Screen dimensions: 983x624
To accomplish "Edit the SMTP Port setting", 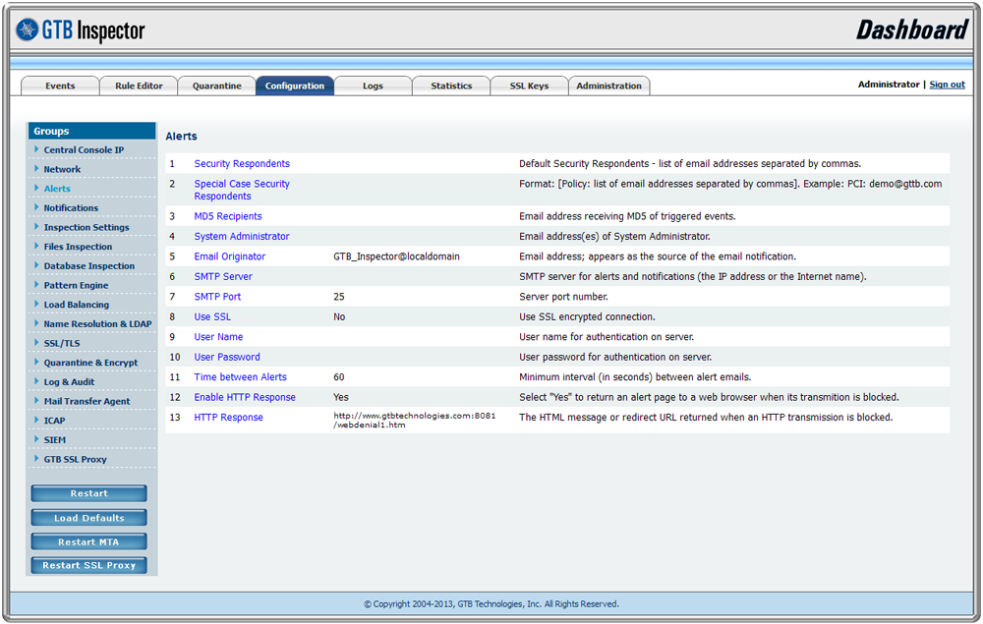I will tap(217, 297).
